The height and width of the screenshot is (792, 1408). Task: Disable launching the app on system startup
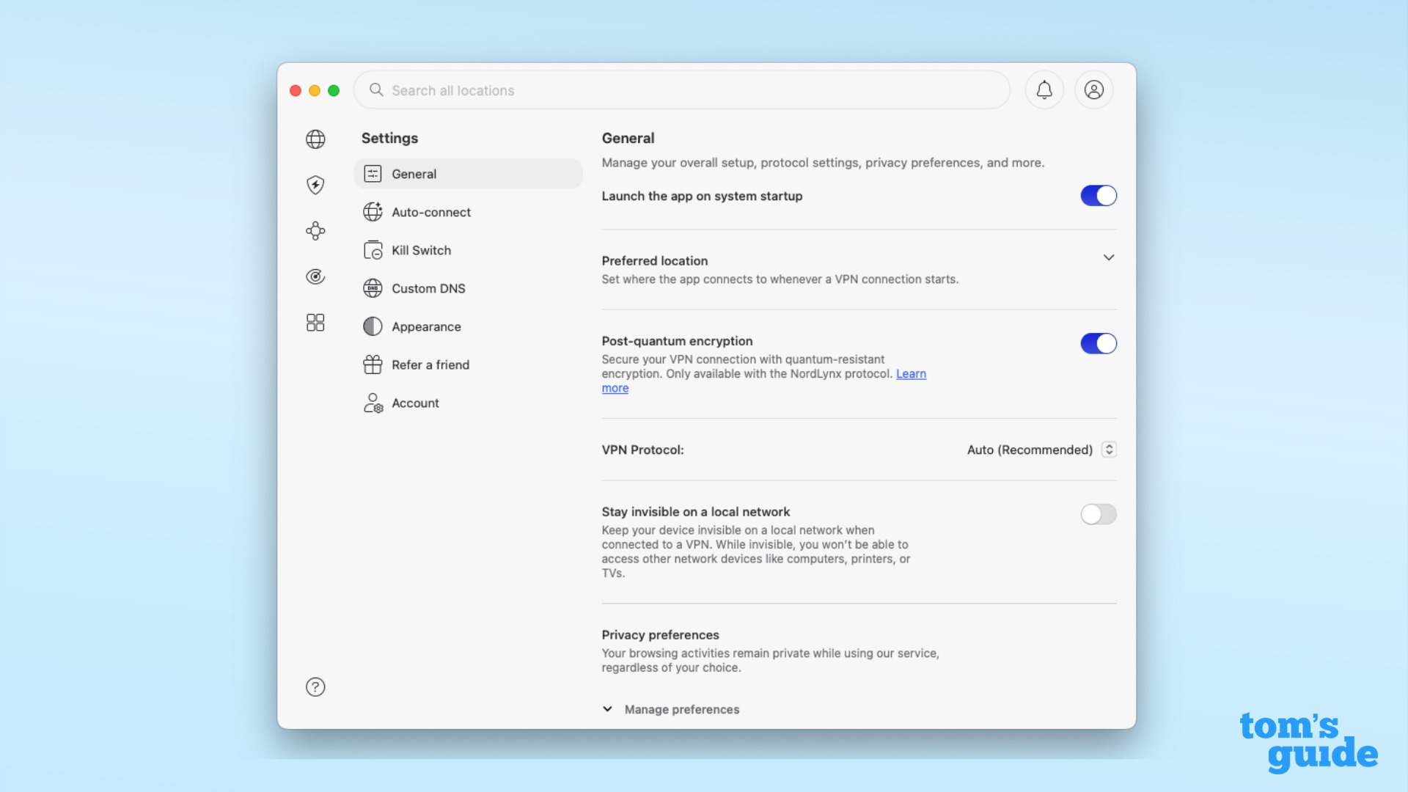pos(1098,196)
